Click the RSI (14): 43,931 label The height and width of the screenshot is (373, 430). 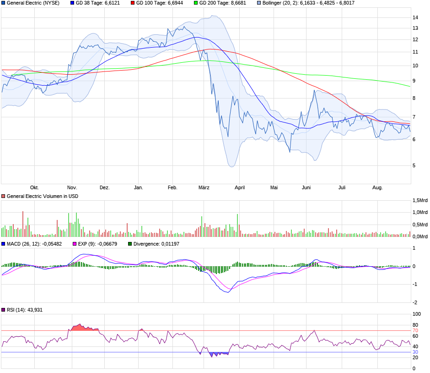pyautogui.click(x=25, y=309)
